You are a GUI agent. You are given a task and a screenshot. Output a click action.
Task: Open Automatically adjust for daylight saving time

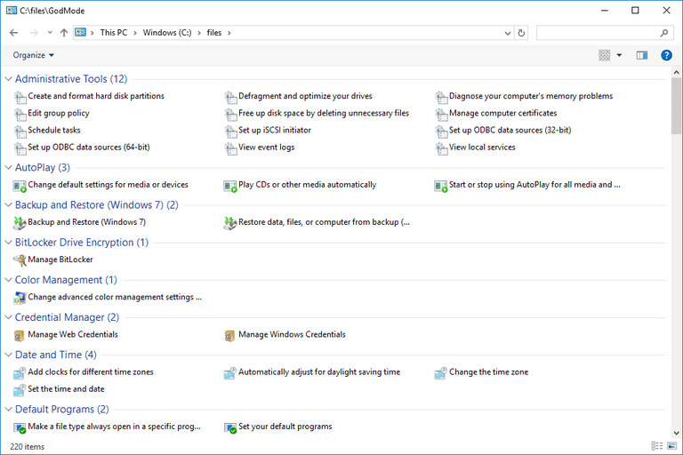[x=319, y=372]
